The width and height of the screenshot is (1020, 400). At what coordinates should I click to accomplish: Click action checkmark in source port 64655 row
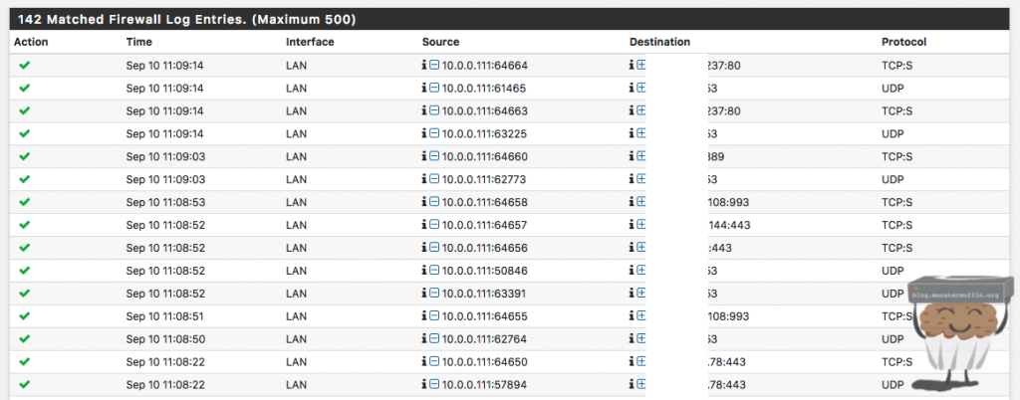(x=24, y=316)
